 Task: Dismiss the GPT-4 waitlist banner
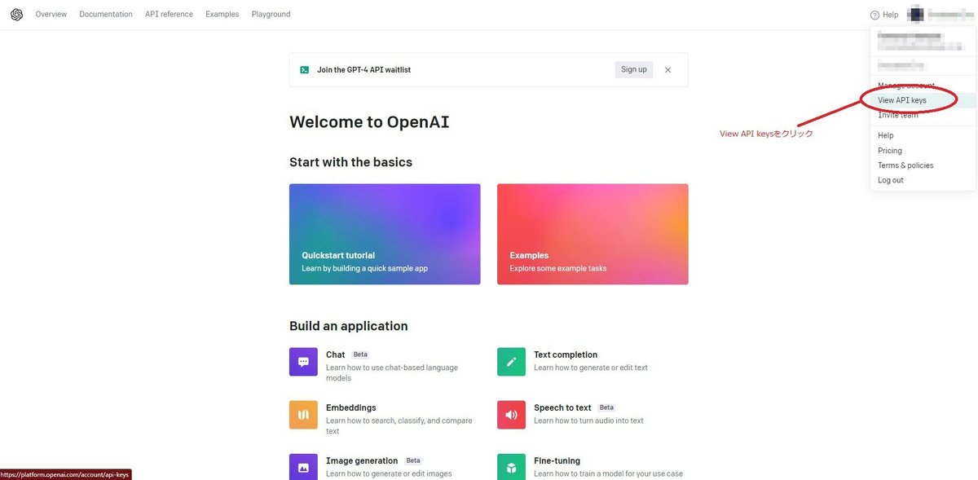[668, 70]
